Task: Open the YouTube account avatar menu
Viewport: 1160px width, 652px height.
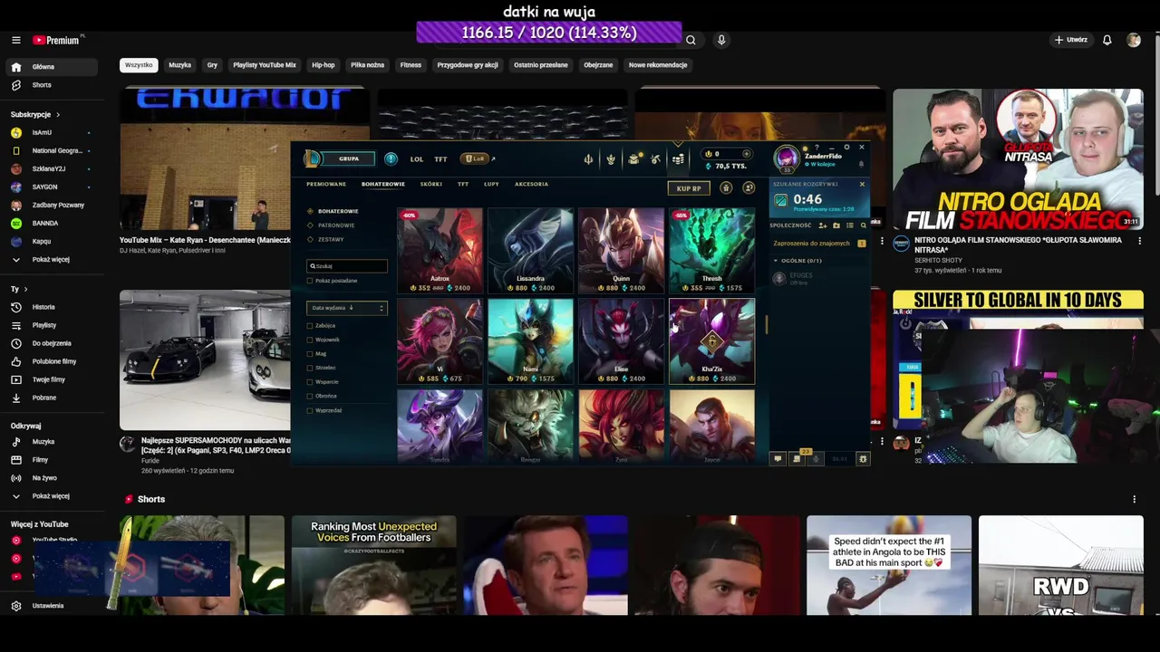Action: [1134, 40]
